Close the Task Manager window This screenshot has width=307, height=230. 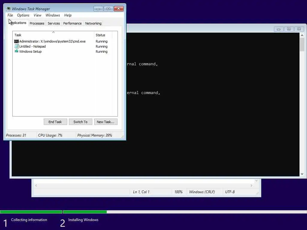pos(118,9)
